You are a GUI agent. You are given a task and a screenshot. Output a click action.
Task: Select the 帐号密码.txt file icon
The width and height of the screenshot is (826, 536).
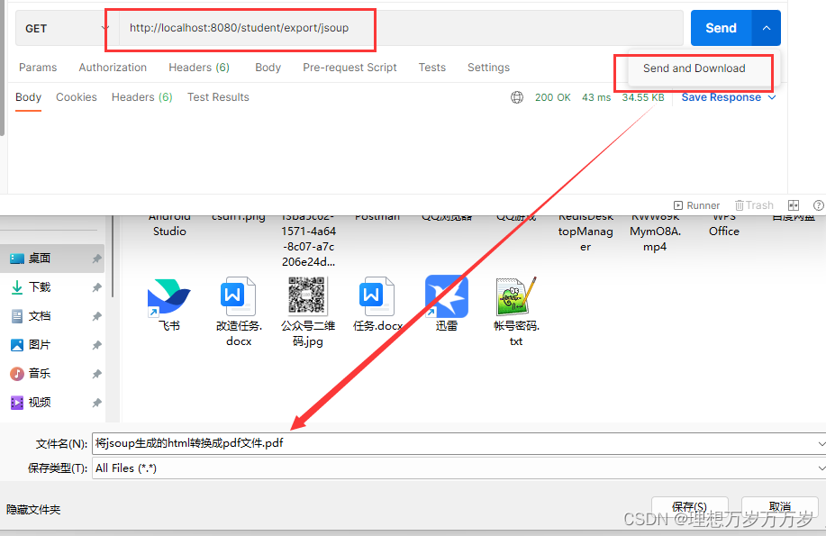(x=516, y=296)
